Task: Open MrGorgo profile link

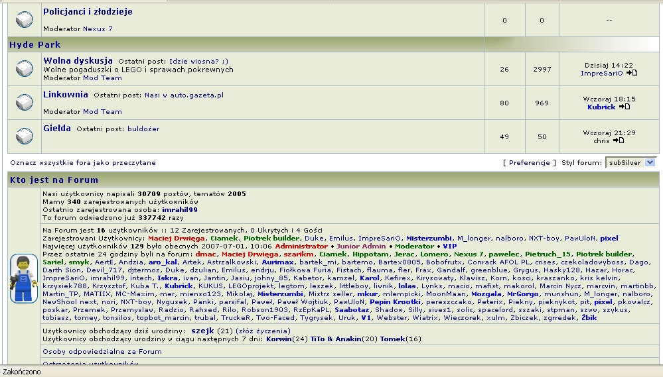Action: pyautogui.click(x=522, y=294)
